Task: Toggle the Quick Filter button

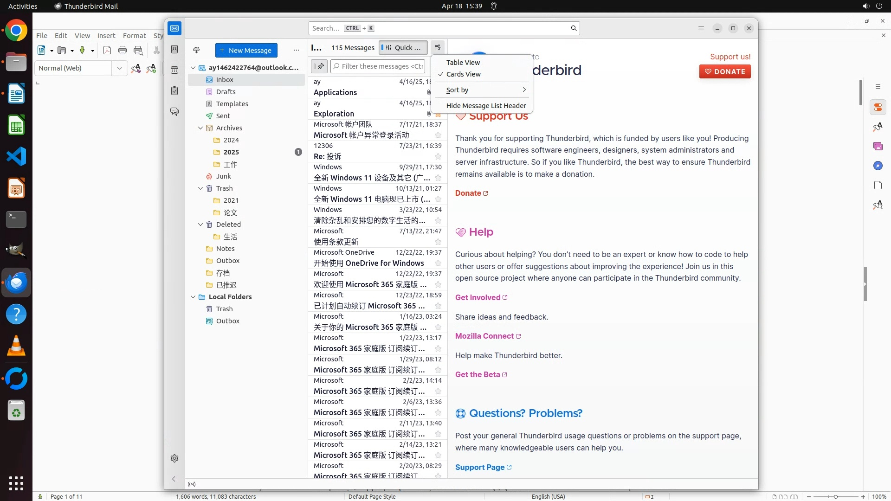Action: (x=403, y=47)
